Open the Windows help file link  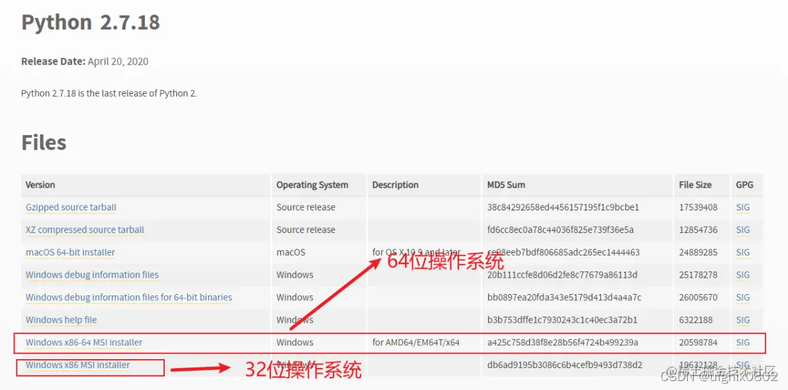pos(61,320)
